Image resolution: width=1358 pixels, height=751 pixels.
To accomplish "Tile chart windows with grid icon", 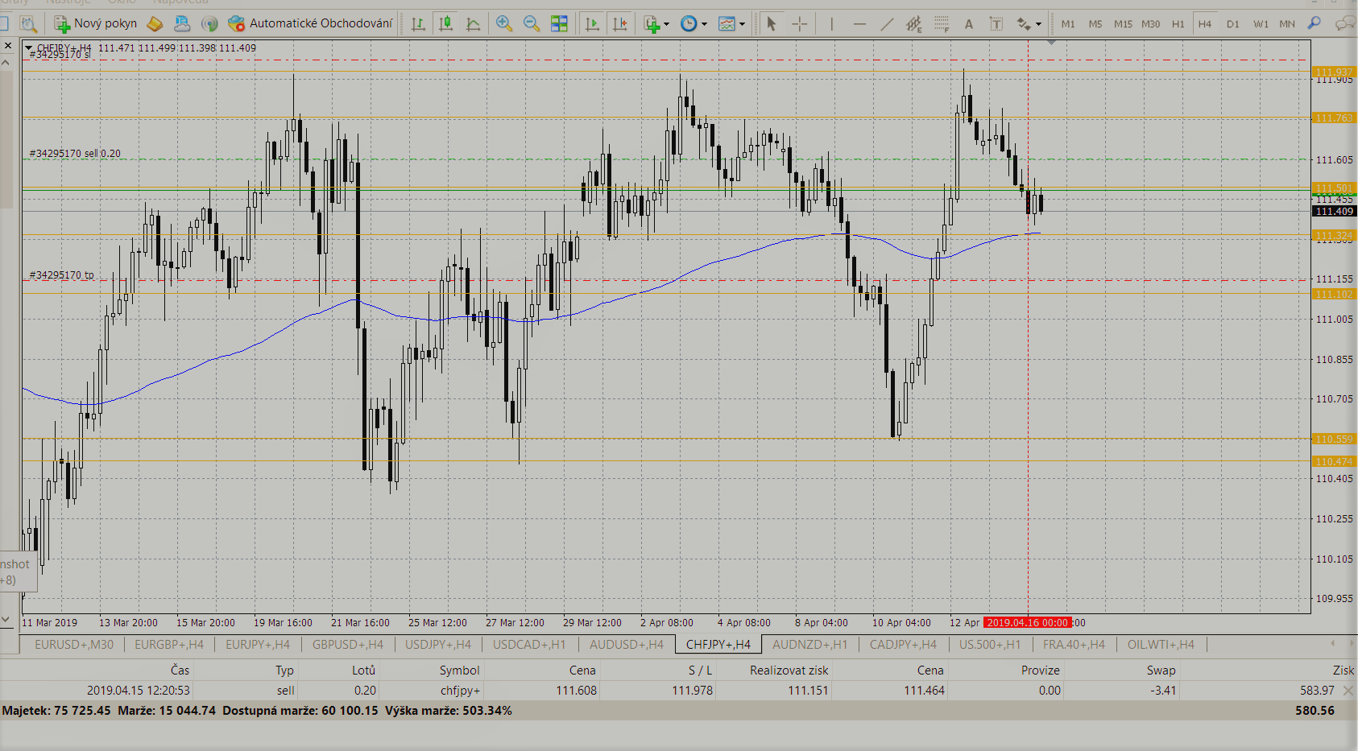I will pyautogui.click(x=559, y=23).
